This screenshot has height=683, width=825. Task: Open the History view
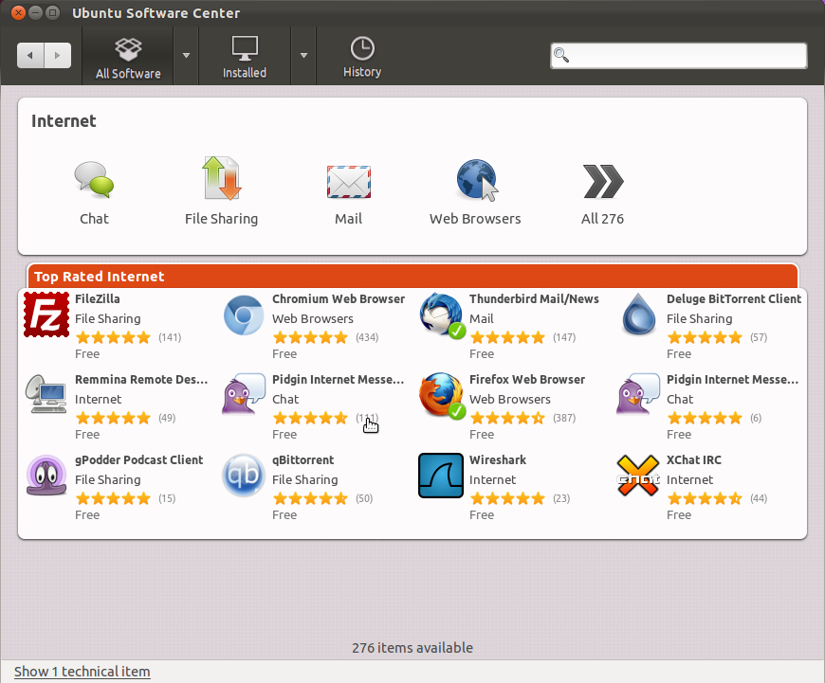click(x=362, y=55)
